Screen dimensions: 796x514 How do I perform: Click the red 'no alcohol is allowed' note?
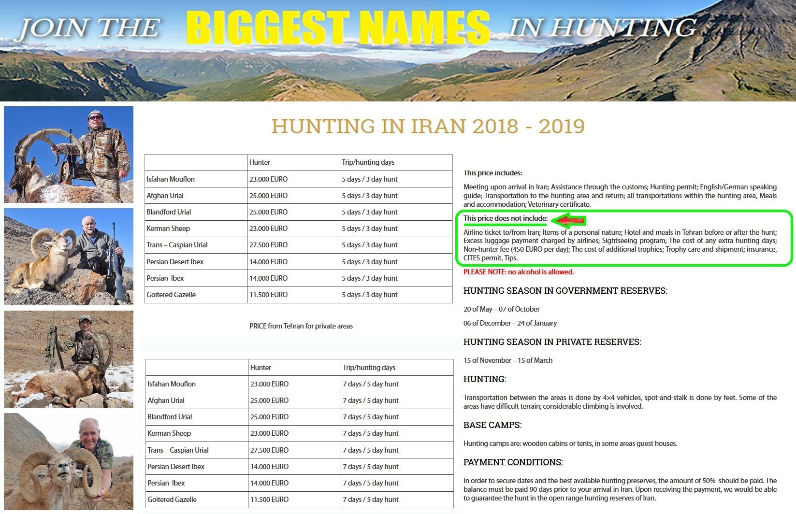[x=519, y=272]
